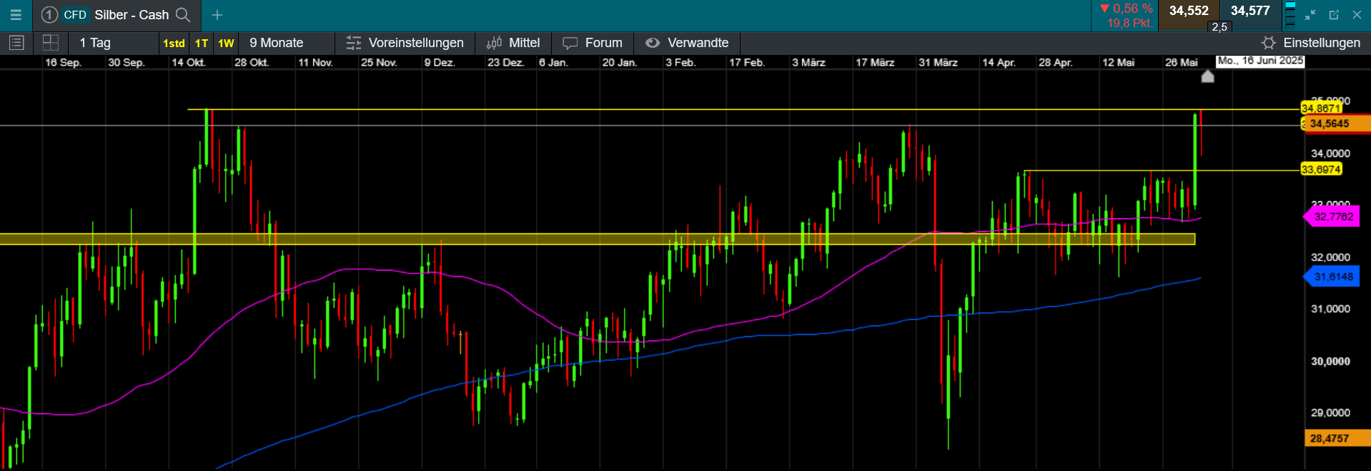Click the 20 Jan. date on time axis
The image size is (1371, 471).
tap(620, 62)
